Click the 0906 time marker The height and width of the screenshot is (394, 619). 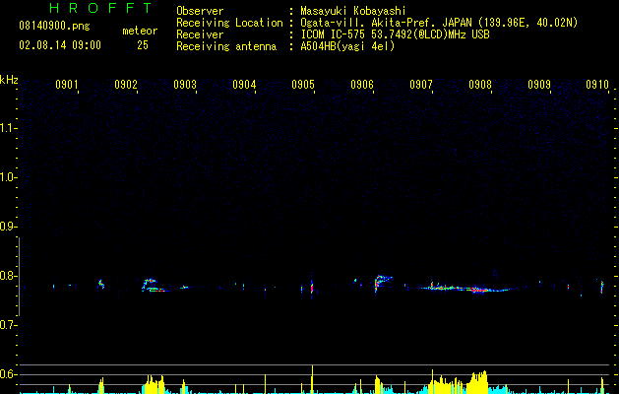(x=362, y=85)
